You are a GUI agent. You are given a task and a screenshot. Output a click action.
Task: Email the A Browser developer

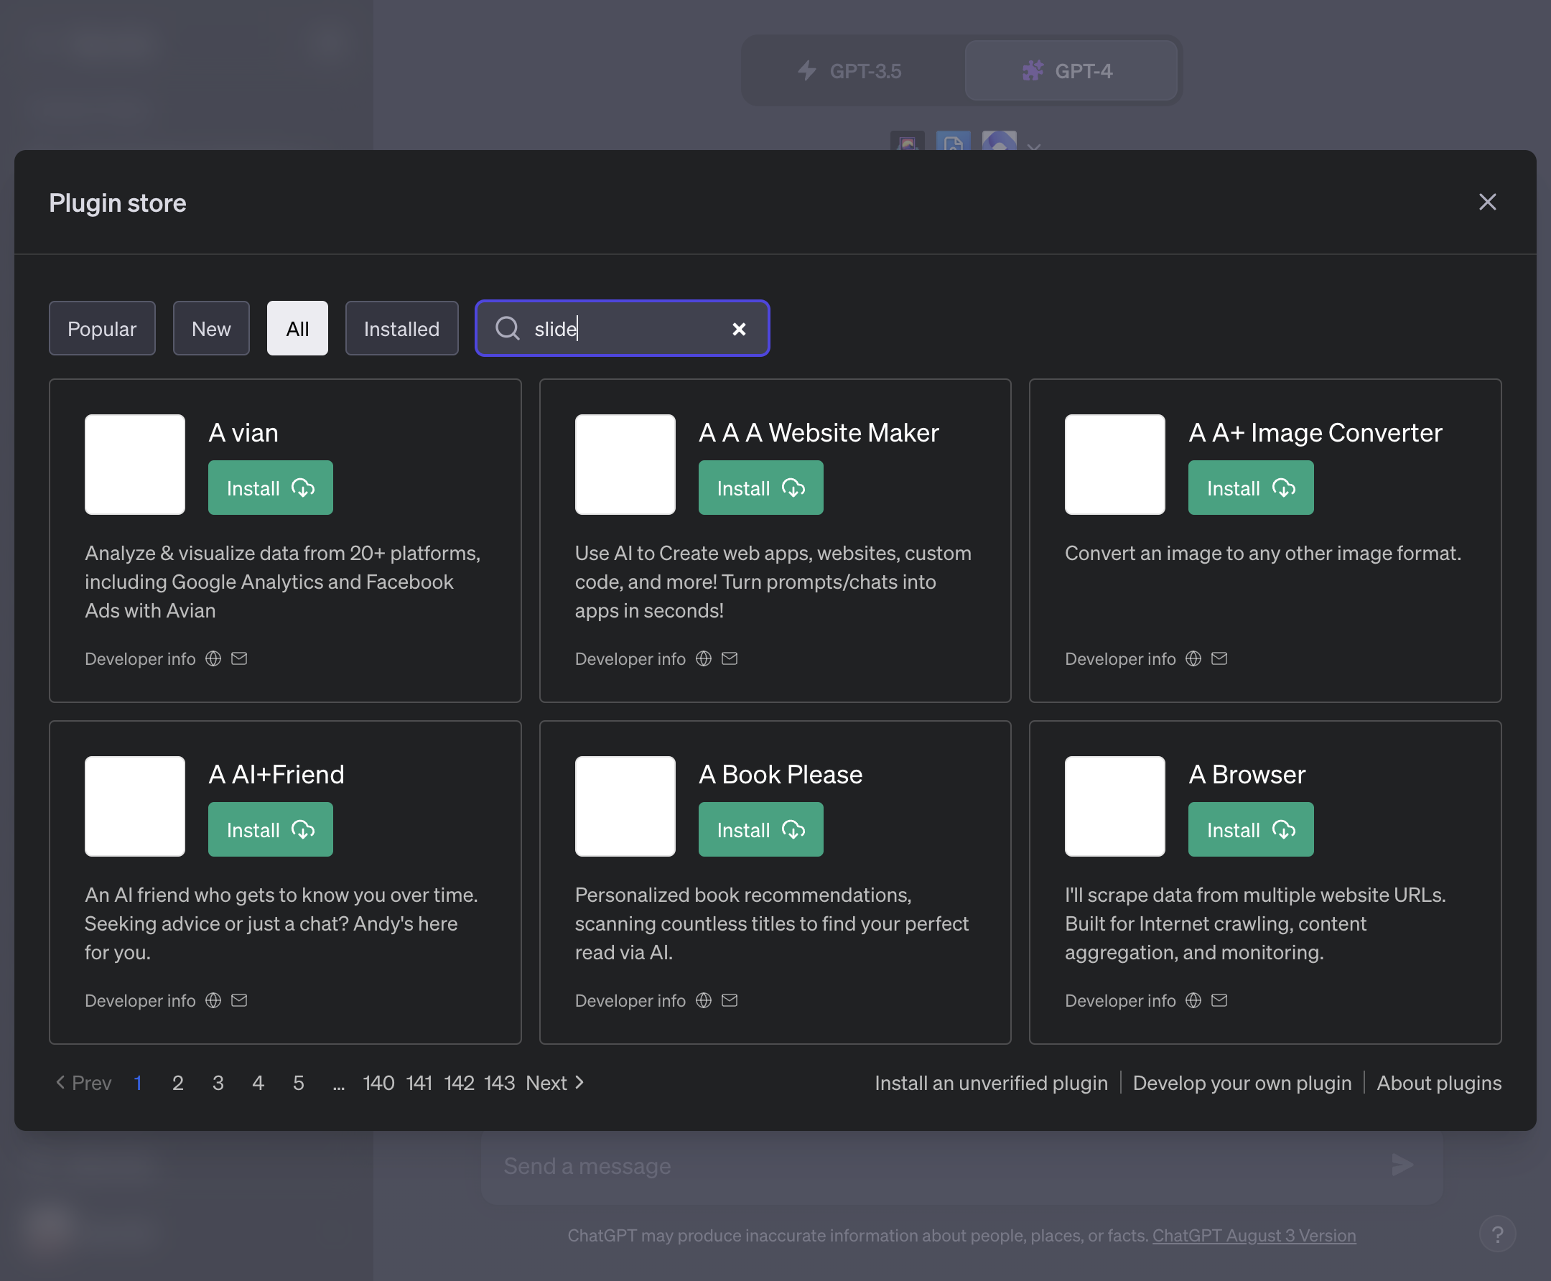(x=1219, y=1000)
